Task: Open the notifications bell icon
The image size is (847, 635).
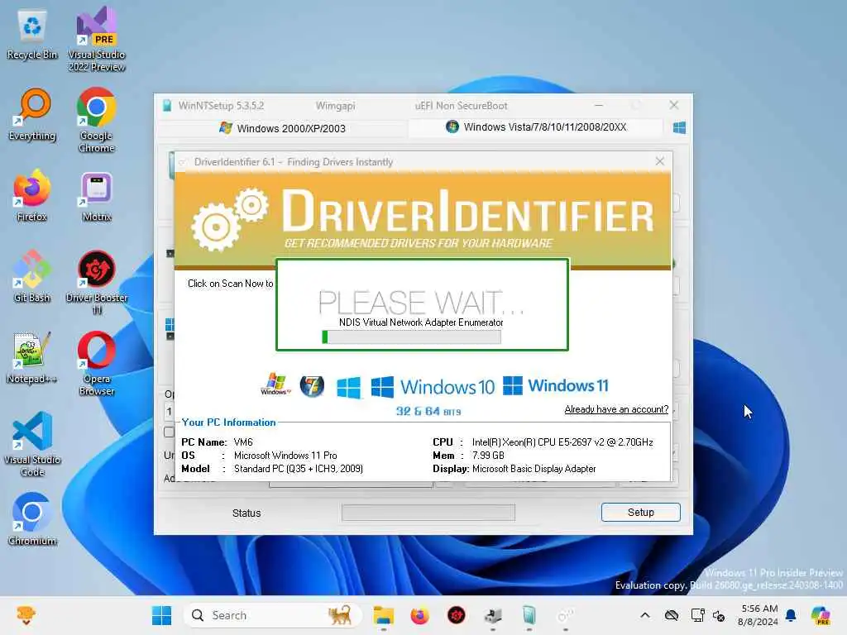Action: click(x=792, y=615)
